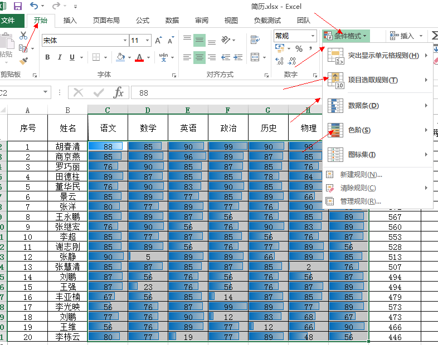Open the 宋体 font name dropdown
This screenshot has height=345, width=438.
(125, 41)
